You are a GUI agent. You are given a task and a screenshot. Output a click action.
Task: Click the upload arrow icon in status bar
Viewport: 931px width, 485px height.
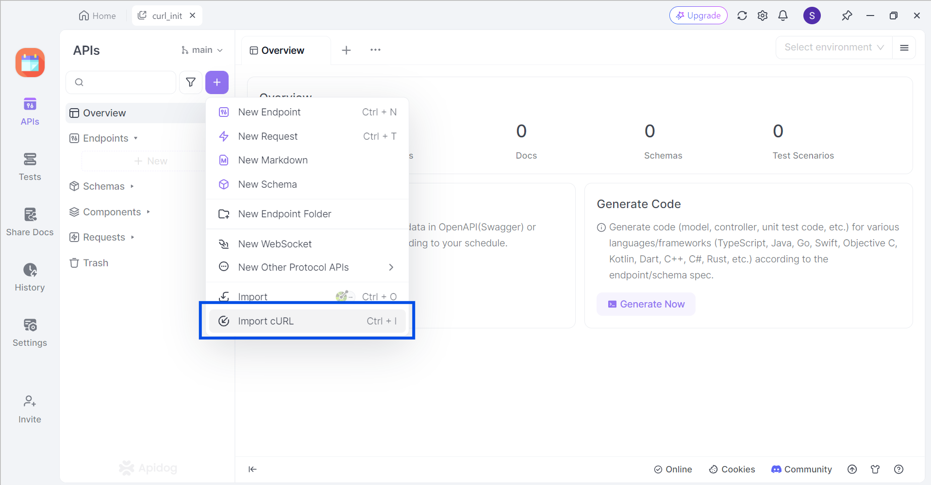click(x=852, y=469)
